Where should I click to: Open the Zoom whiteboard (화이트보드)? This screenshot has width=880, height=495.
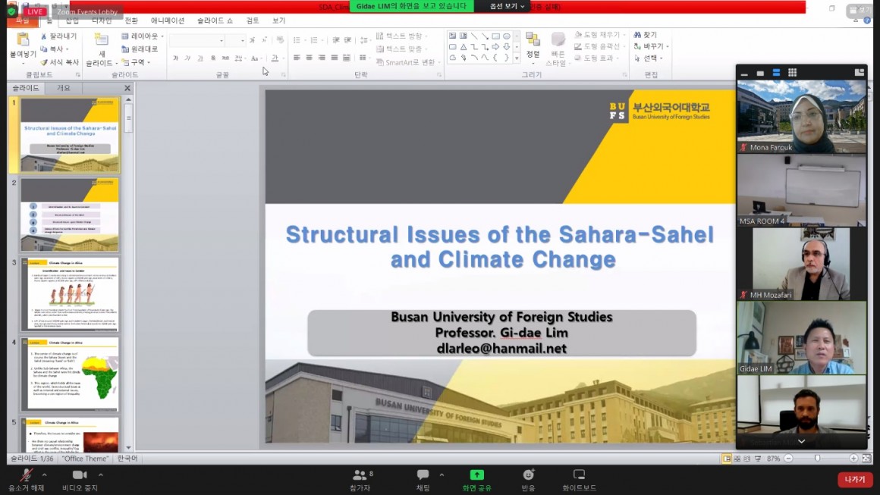pyautogui.click(x=579, y=481)
